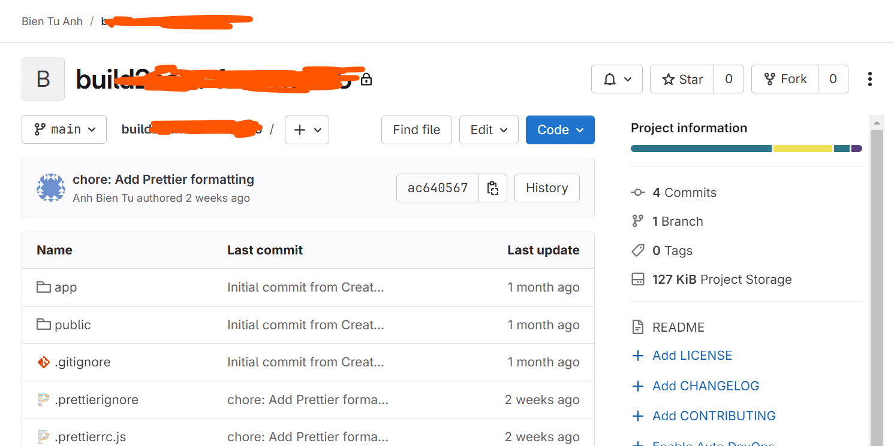Add a LICENSE to the project
Image resolution: width=894 pixels, height=446 pixels.
[691, 355]
